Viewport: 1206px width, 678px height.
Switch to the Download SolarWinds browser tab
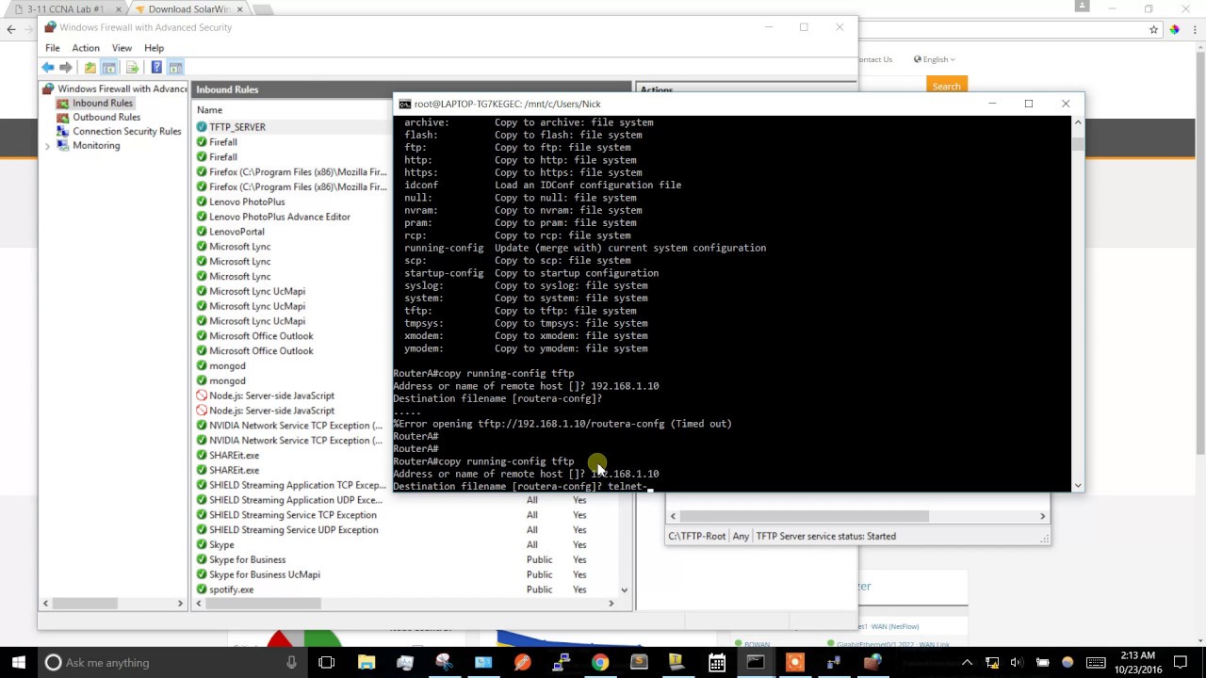pos(187,8)
